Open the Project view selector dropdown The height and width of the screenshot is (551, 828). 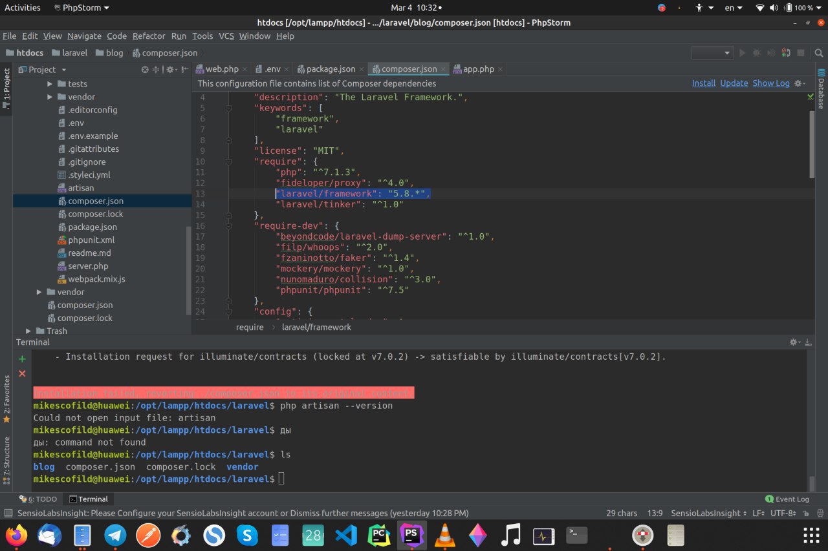tap(43, 70)
